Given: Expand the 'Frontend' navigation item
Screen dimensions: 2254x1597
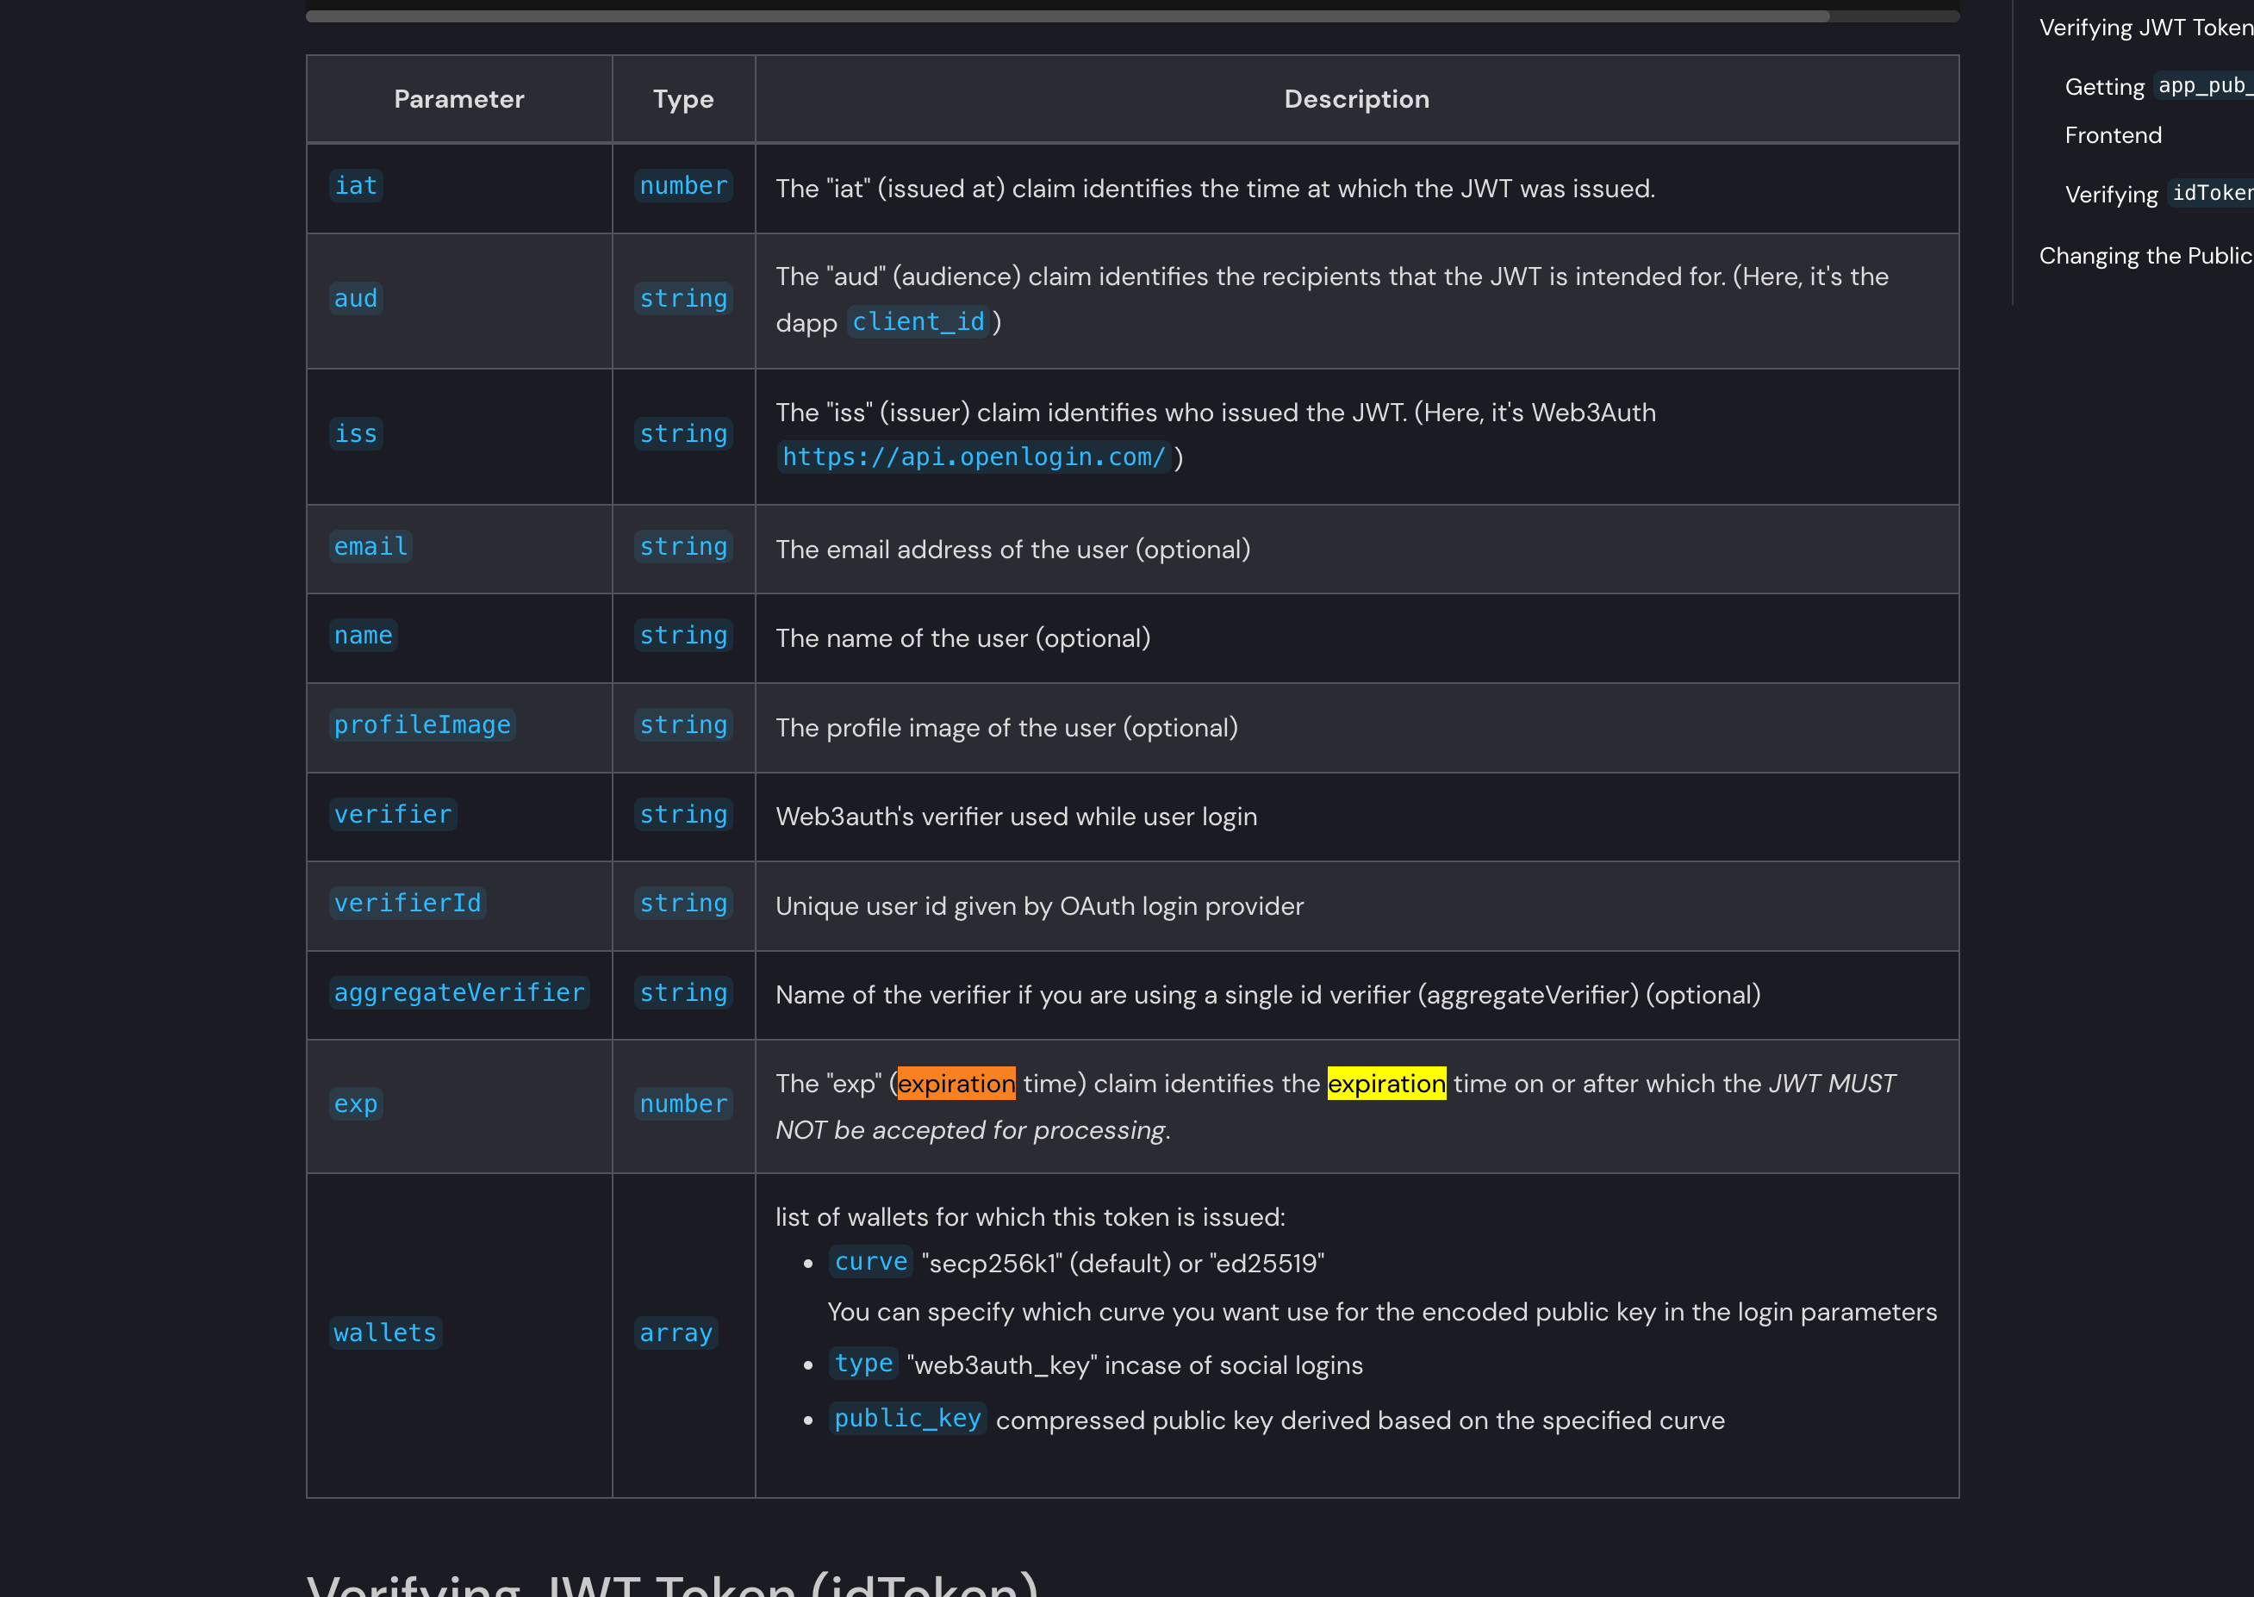Looking at the screenshot, I should [2110, 135].
